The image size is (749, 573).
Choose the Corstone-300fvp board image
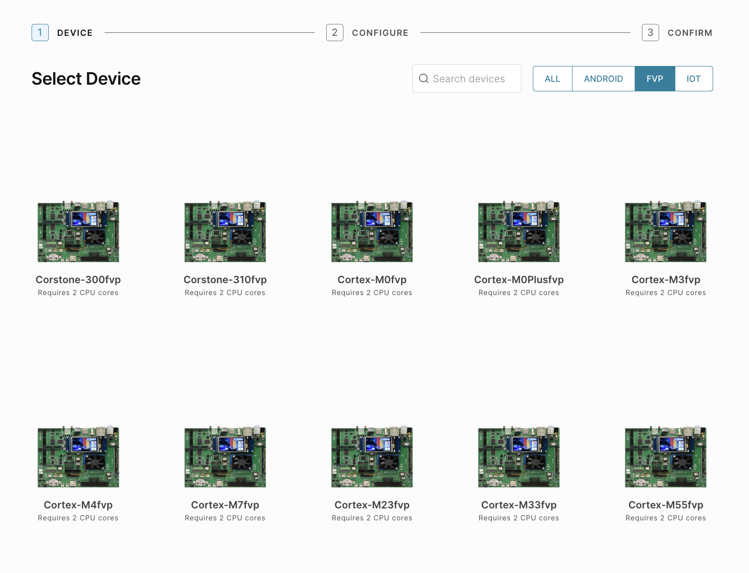coord(78,231)
